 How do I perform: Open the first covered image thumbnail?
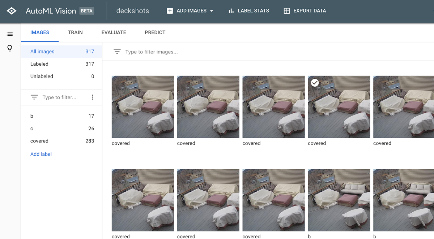click(x=142, y=107)
